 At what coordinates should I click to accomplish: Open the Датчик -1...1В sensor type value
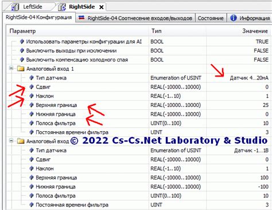(x=251, y=150)
